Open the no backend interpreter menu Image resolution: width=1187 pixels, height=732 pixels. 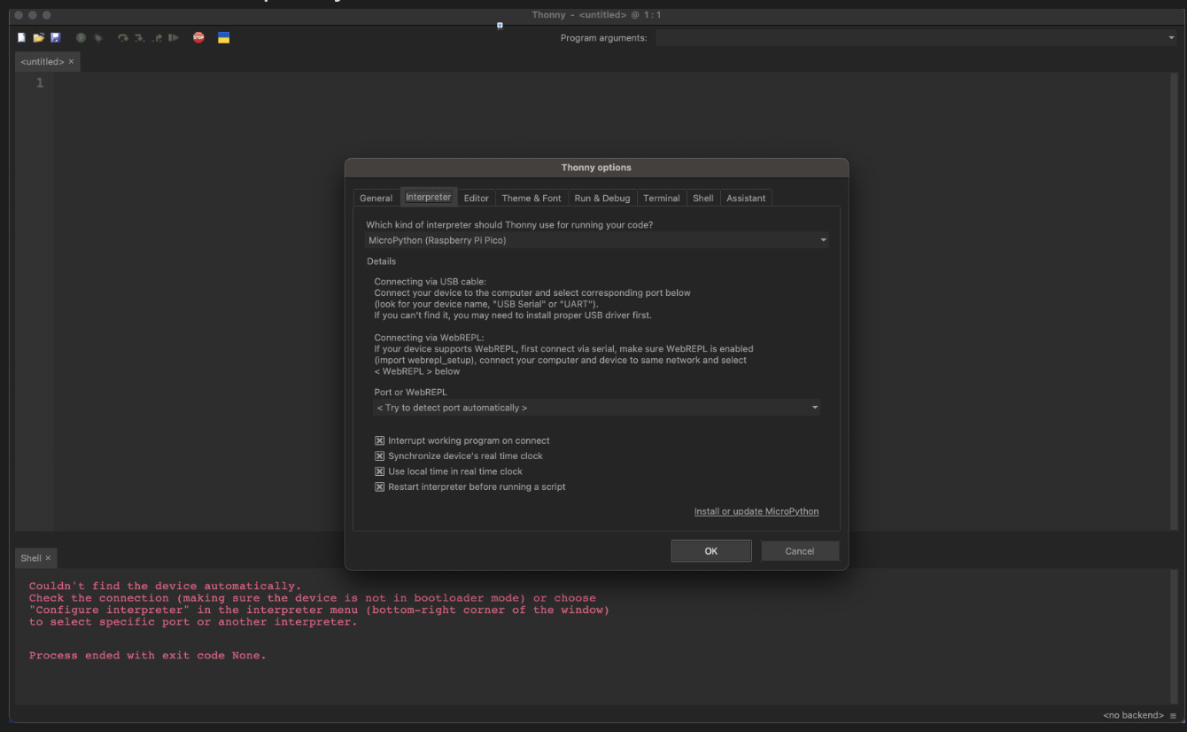pos(1139,715)
